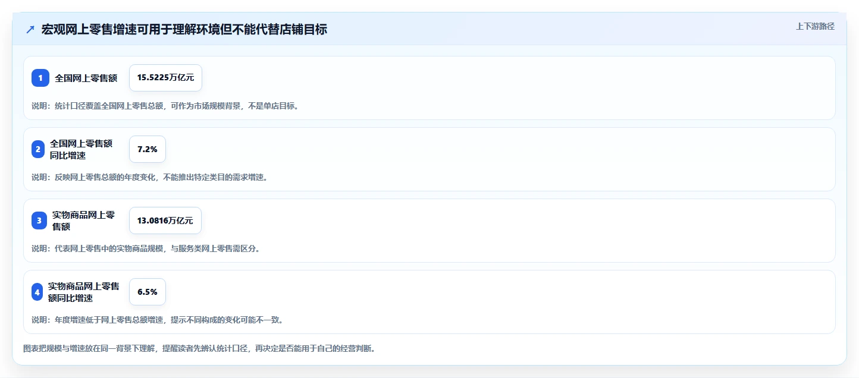Click the 上下游路径 label
This screenshot has width=859, height=378.
816,26
